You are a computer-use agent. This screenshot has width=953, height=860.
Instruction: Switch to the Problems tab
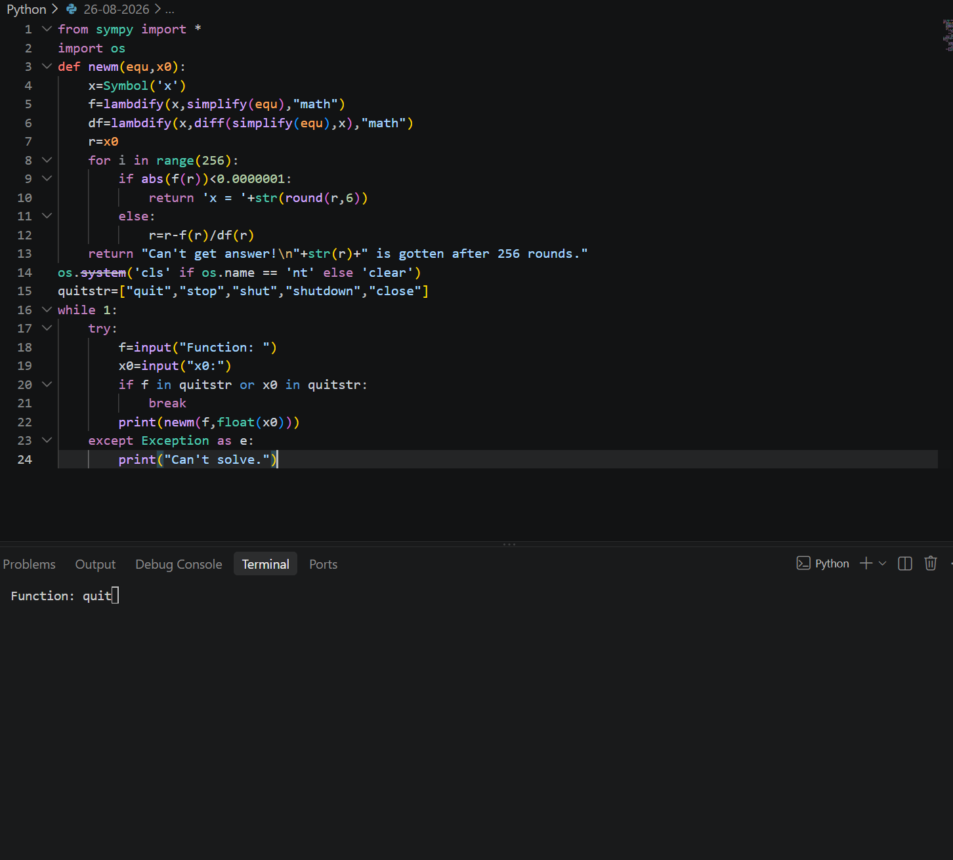tap(30, 564)
